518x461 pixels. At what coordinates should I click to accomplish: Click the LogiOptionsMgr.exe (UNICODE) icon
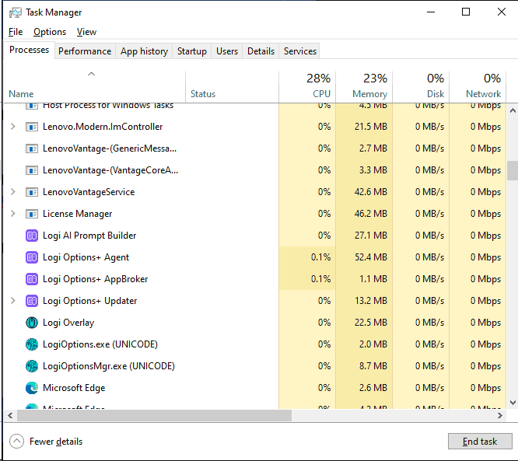(32, 366)
